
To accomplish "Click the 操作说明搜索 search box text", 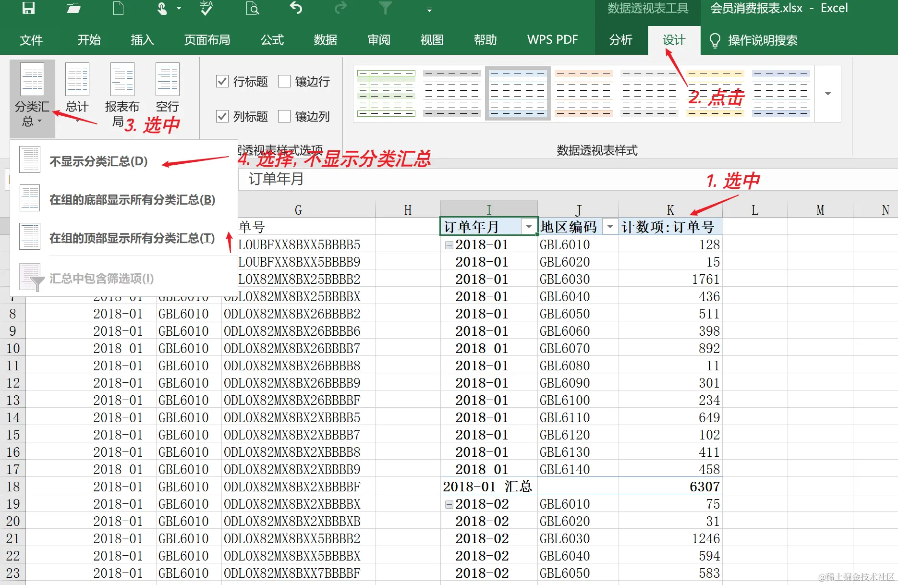I will [x=763, y=40].
